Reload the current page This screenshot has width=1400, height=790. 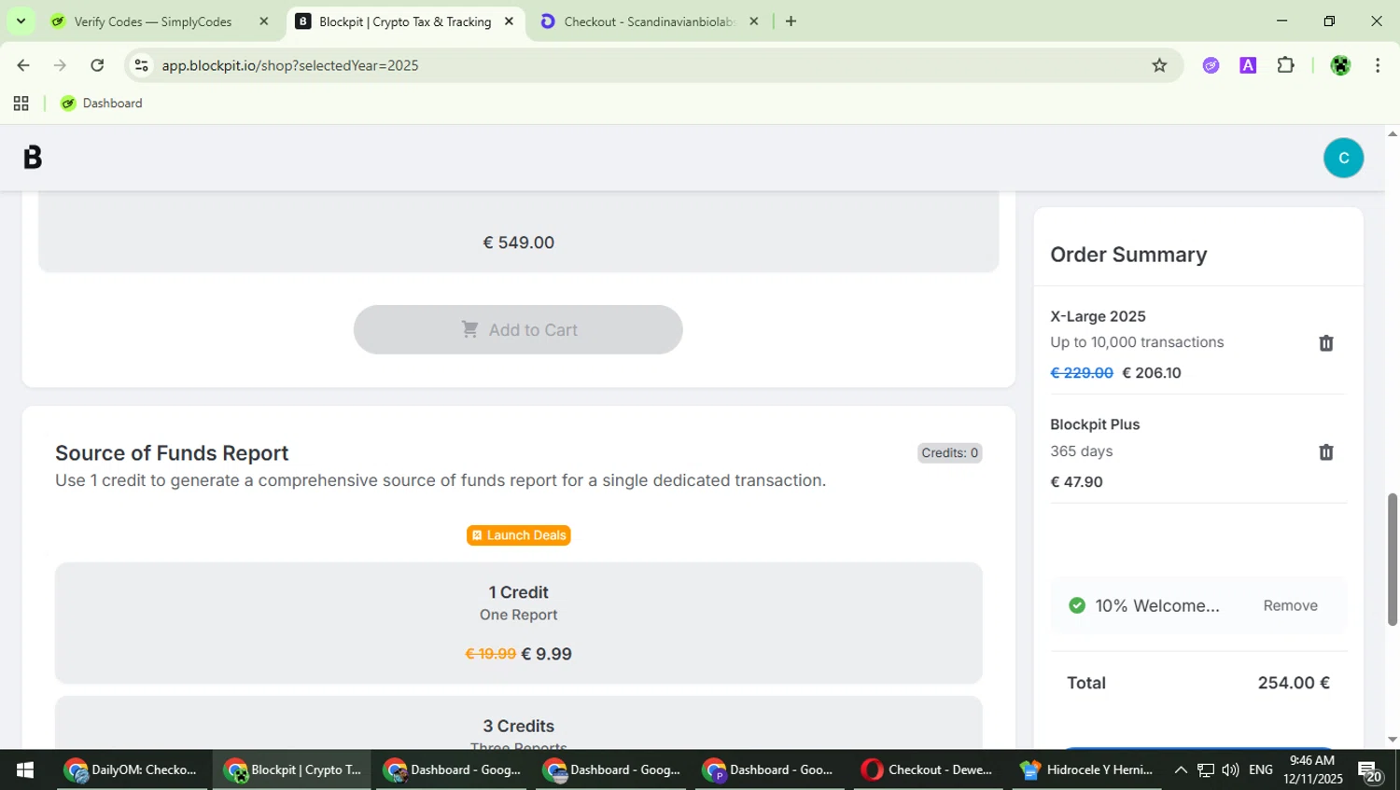97,65
